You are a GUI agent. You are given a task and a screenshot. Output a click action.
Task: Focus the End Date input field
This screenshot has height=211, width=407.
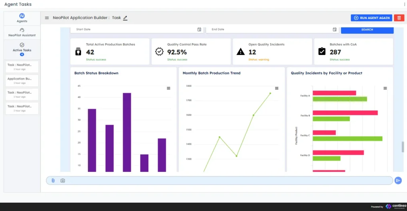pyautogui.click(x=272, y=29)
